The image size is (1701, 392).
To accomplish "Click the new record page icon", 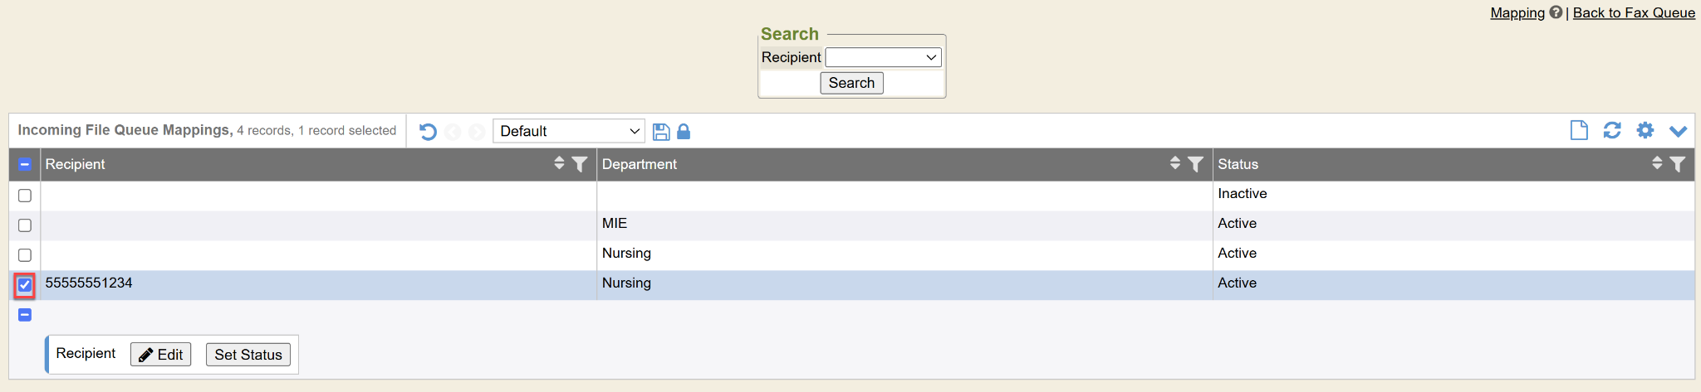I will pyautogui.click(x=1579, y=130).
